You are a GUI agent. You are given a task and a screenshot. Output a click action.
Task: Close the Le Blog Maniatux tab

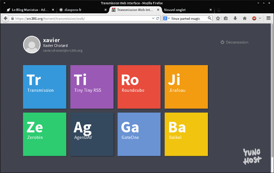pos(53,10)
